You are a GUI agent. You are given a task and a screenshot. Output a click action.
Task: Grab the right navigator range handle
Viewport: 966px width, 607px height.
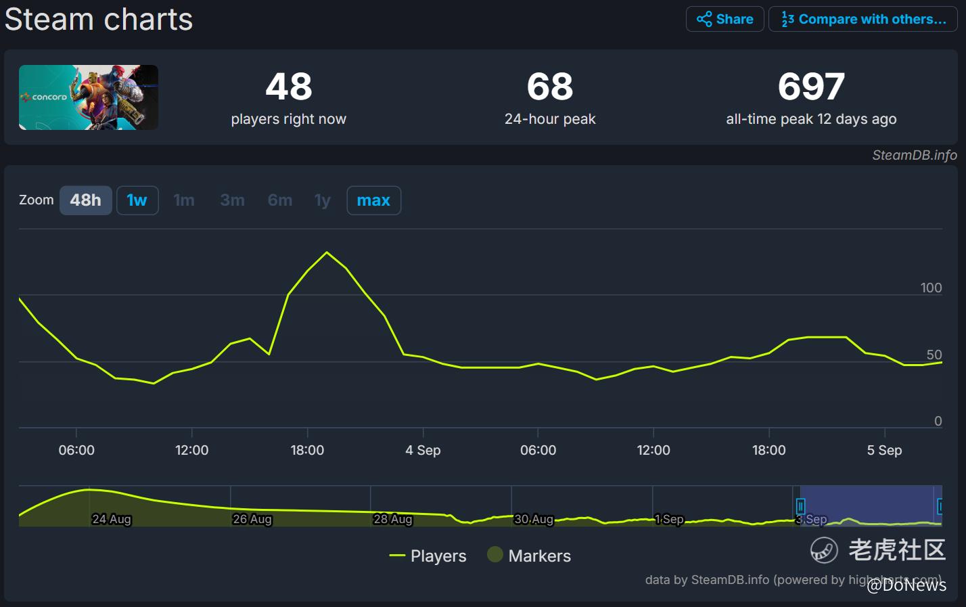[940, 506]
